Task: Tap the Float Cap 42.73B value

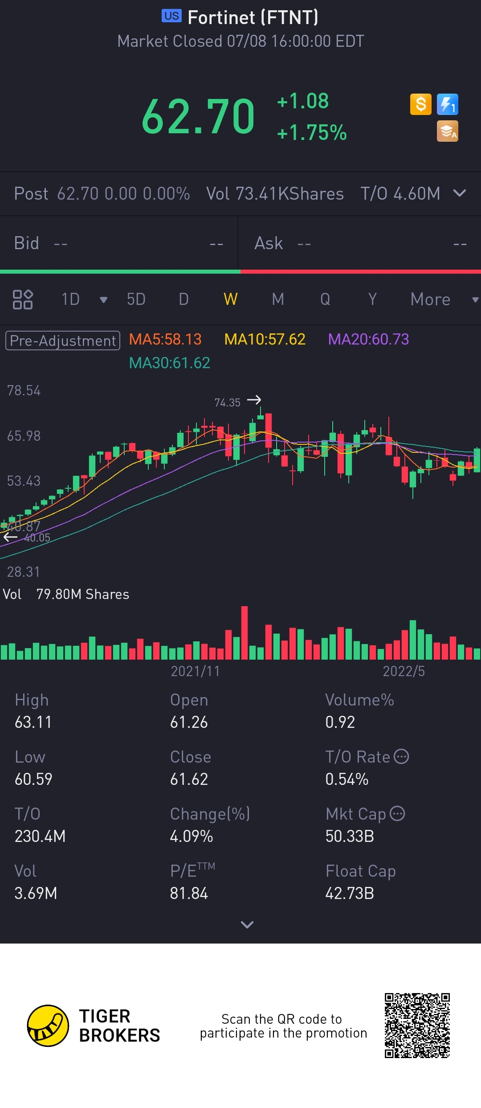Action: point(350,893)
